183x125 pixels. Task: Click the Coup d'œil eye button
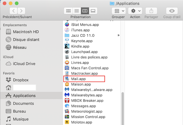pyautogui.click(x=172, y=11)
